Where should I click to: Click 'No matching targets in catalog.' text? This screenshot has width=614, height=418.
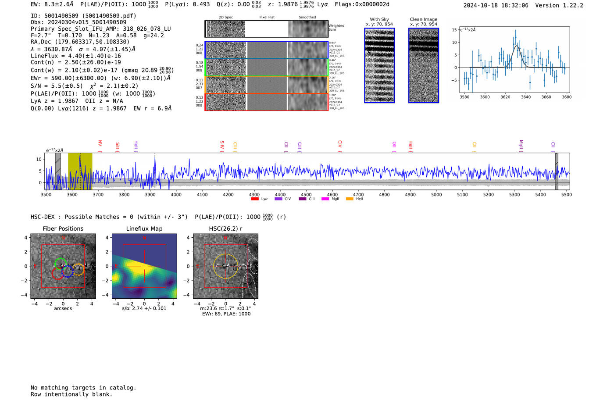pyautogui.click(x=83, y=388)
